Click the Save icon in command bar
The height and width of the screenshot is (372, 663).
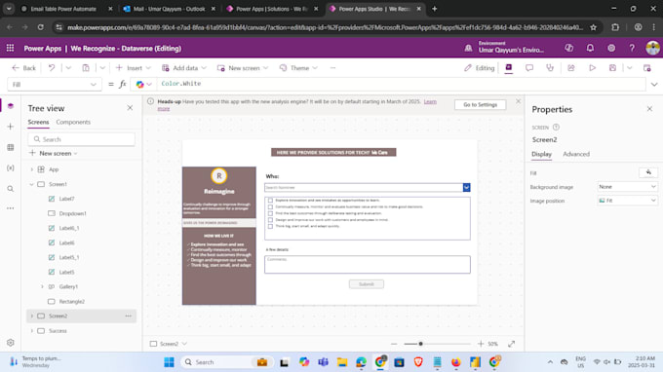pos(612,67)
